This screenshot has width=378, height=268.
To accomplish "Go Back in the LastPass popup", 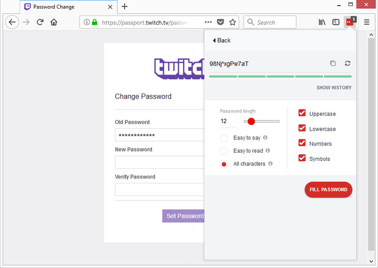I will (222, 40).
